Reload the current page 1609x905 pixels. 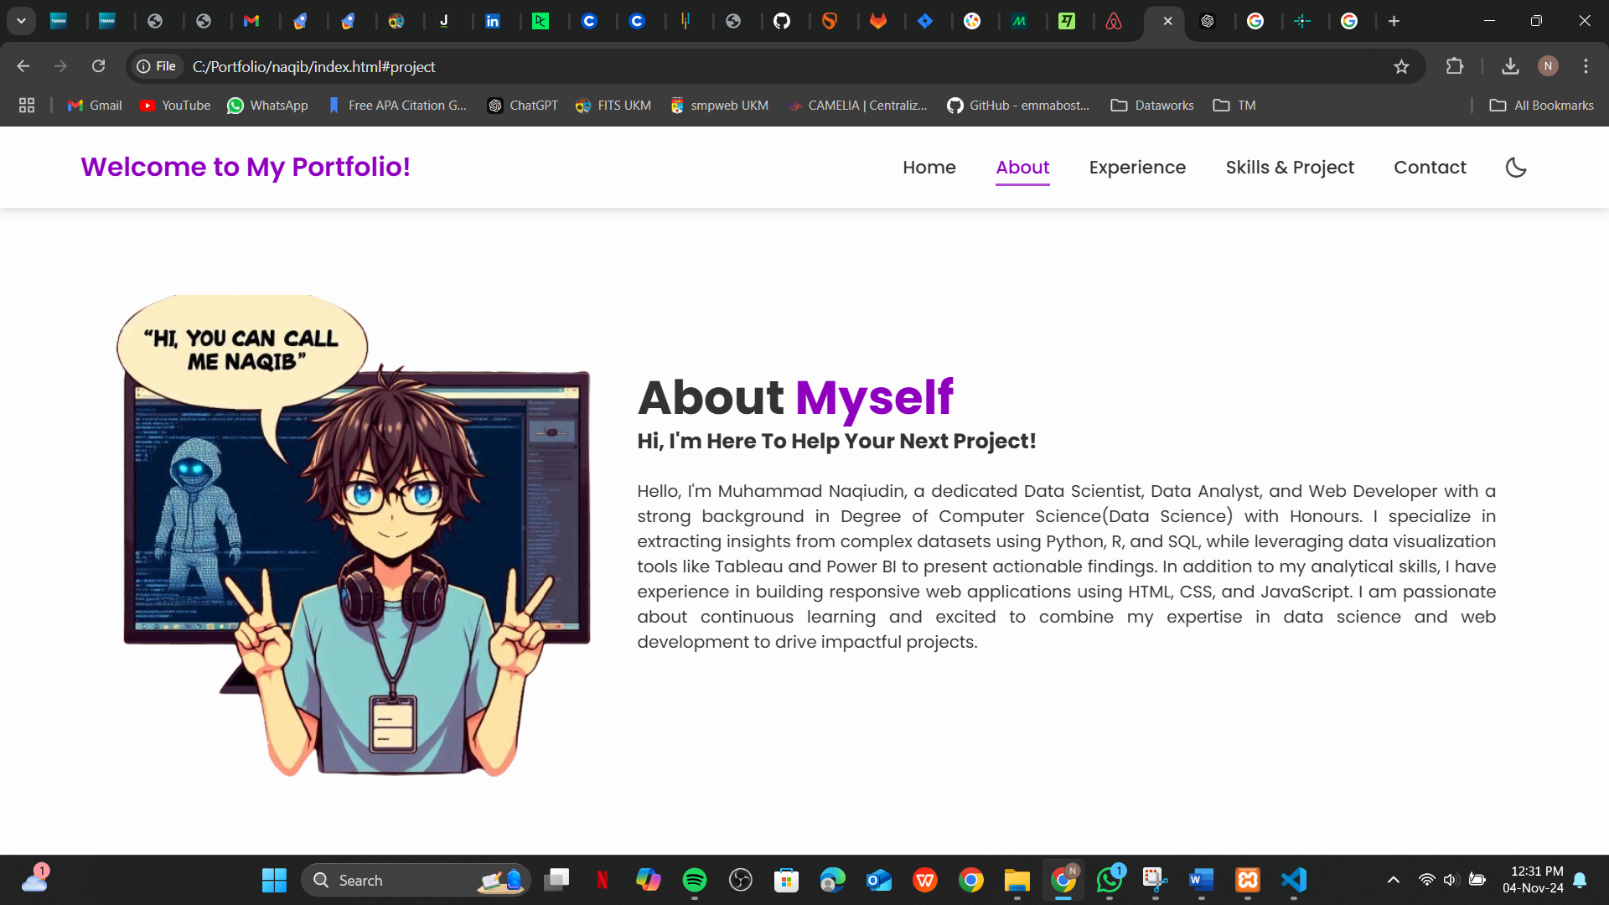[98, 66]
